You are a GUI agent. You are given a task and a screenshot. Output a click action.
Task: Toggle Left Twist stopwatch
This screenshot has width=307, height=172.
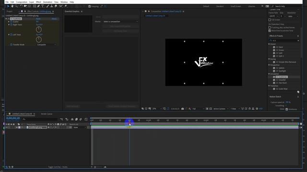coord(11,35)
